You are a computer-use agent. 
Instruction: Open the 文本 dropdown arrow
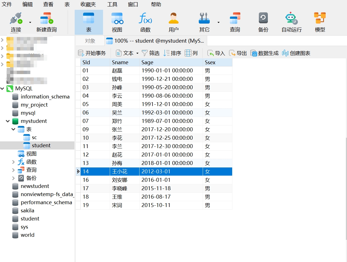[x=137, y=53]
